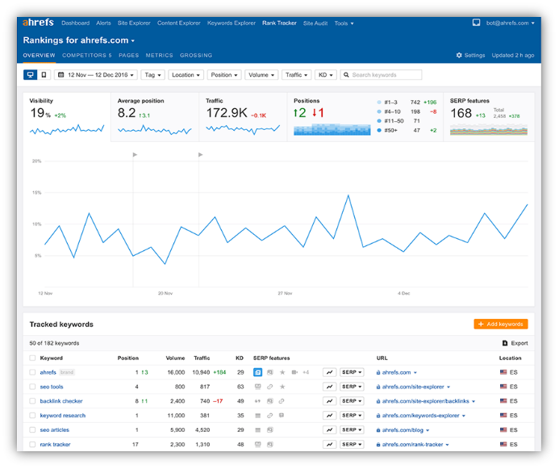Click first chart annotation flag marker
This screenshot has width=559, height=469.
coord(135,154)
